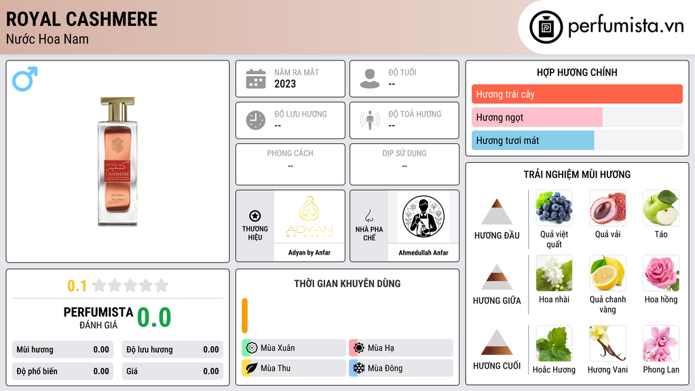Click the clock icon for Độ Lưu Hương
Viewport: 695px width, 391px height.
(256, 120)
